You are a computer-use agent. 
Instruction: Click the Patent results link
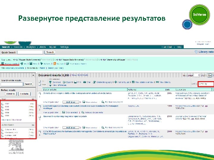pos(43,68)
